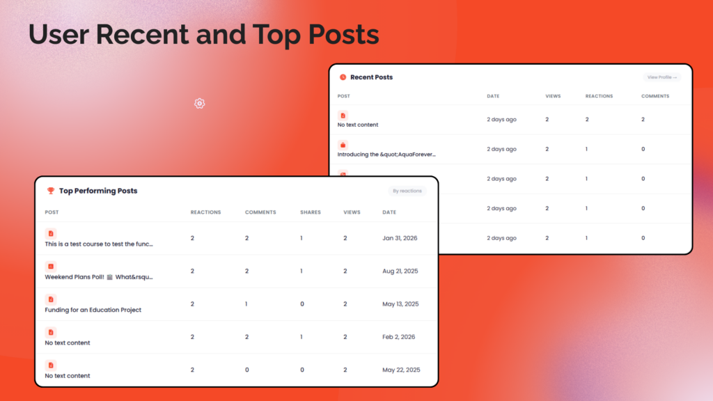Click the poll icon above Weekend Plans Poll

pos(50,266)
